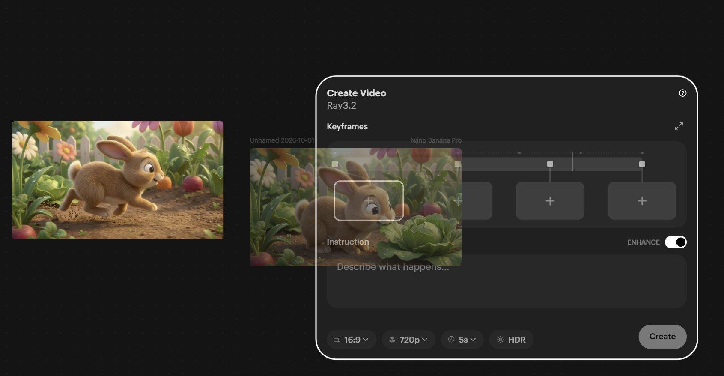Open the 720p resolution dropdown
This screenshot has width=724, height=376.
408,340
